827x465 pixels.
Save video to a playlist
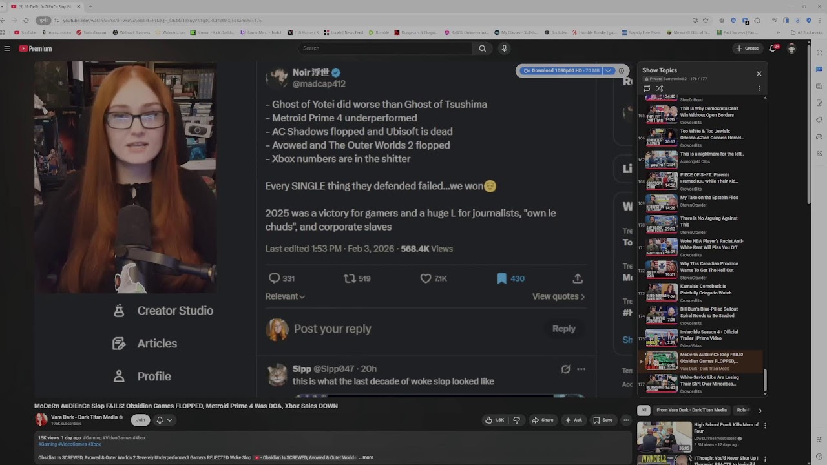(x=603, y=420)
